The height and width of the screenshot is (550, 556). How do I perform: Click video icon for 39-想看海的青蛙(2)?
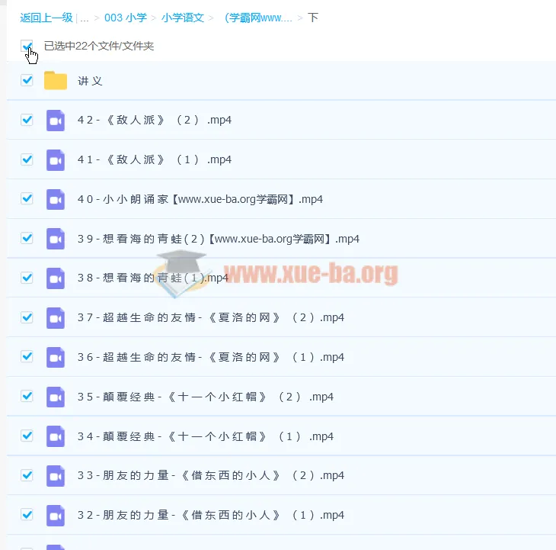tap(56, 239)
